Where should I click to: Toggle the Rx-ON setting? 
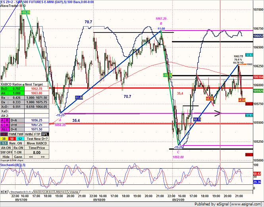(x=18, y=148)
